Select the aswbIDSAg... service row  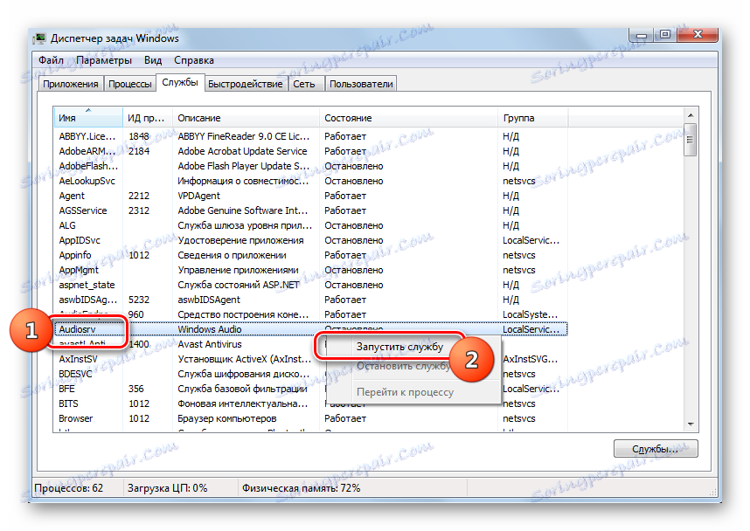[x=310, y=300]
